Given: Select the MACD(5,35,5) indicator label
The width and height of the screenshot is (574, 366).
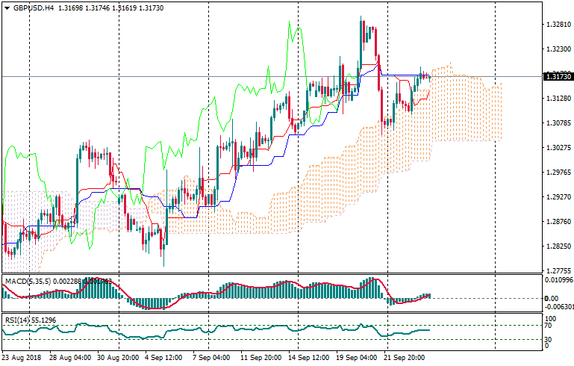Looking at the screenshot, I should pyautogui.click(x=27, y=281).
